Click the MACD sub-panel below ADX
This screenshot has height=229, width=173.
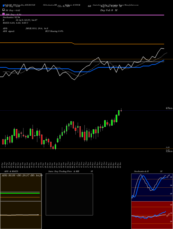click(21, 215)
